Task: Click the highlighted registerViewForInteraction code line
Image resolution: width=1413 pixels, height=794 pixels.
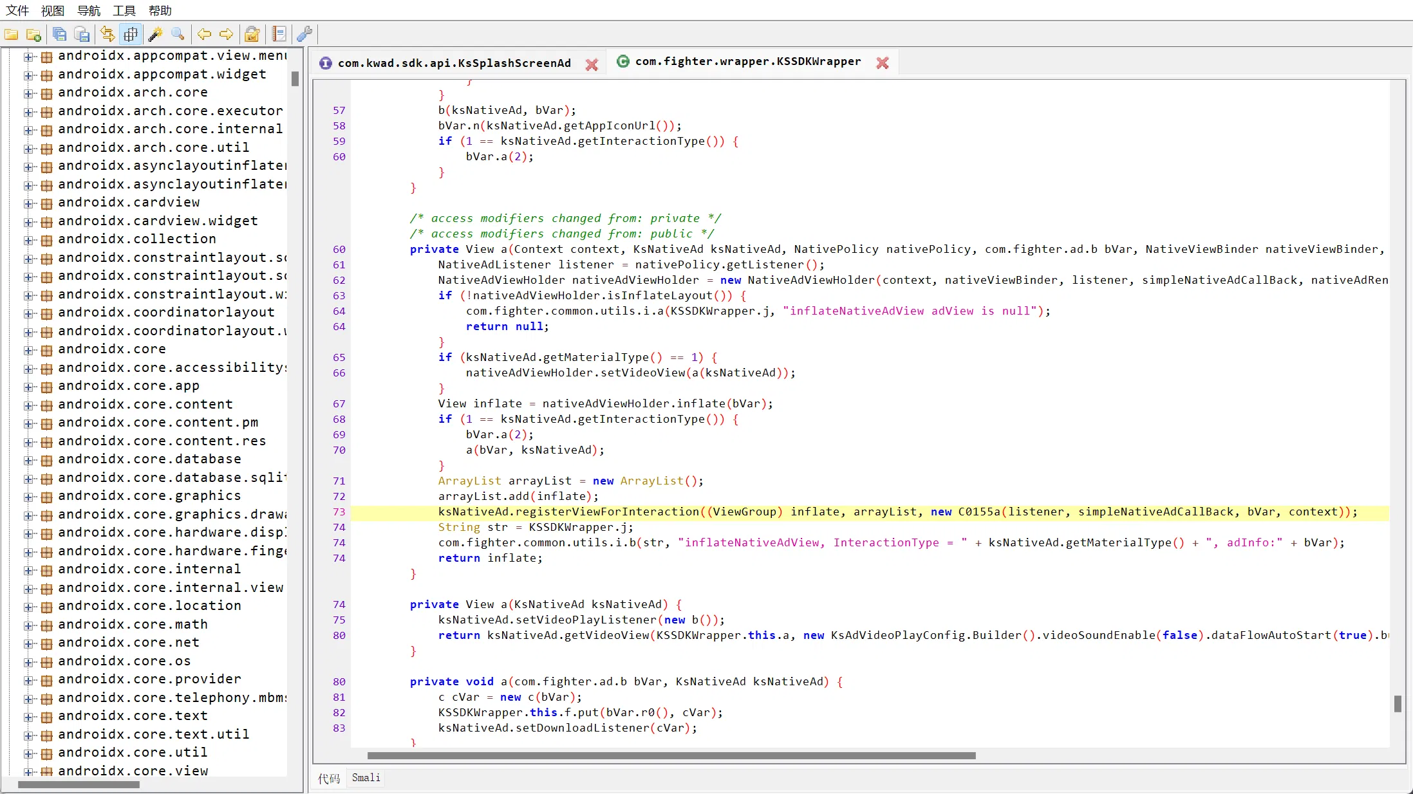Action: point(870,512)
